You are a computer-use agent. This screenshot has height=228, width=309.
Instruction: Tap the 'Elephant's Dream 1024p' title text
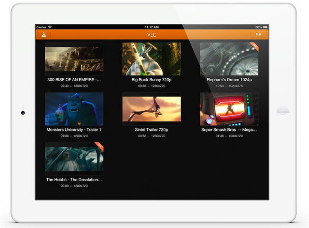click(229, 80)
